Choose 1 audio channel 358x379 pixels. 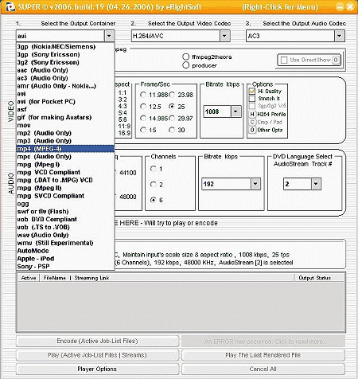click(154, 169)
